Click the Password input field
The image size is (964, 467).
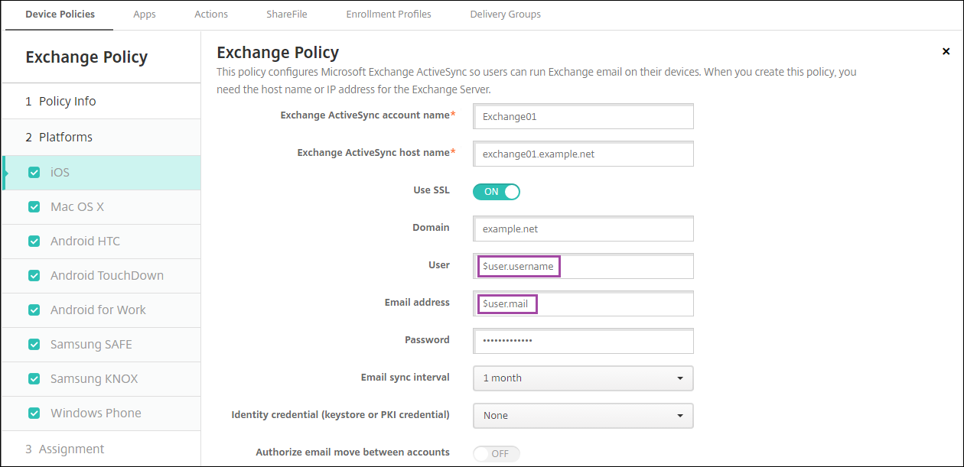click(583, 341)
